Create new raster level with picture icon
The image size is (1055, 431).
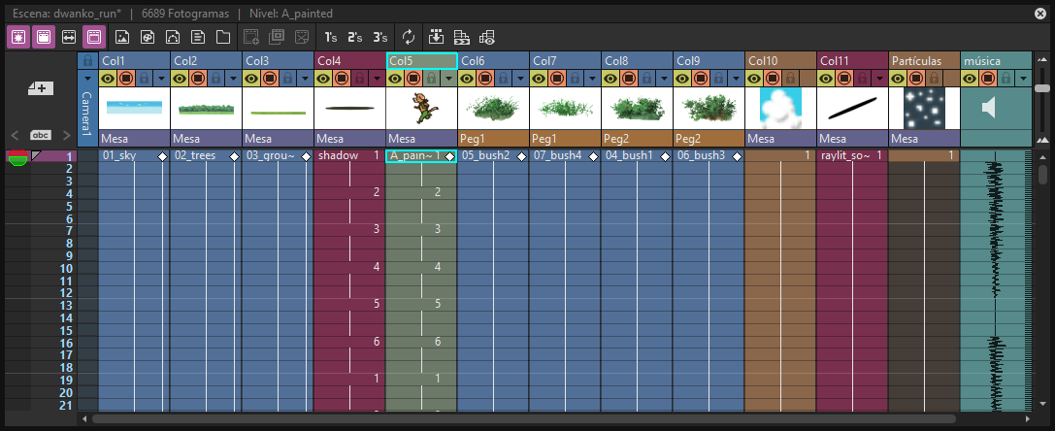(121, 37)
